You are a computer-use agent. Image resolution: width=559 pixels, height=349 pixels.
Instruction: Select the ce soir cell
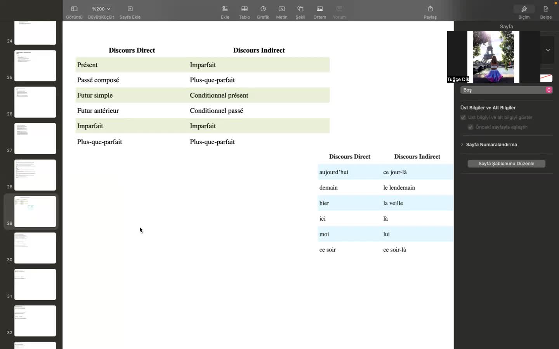click(x=350, y=250)
